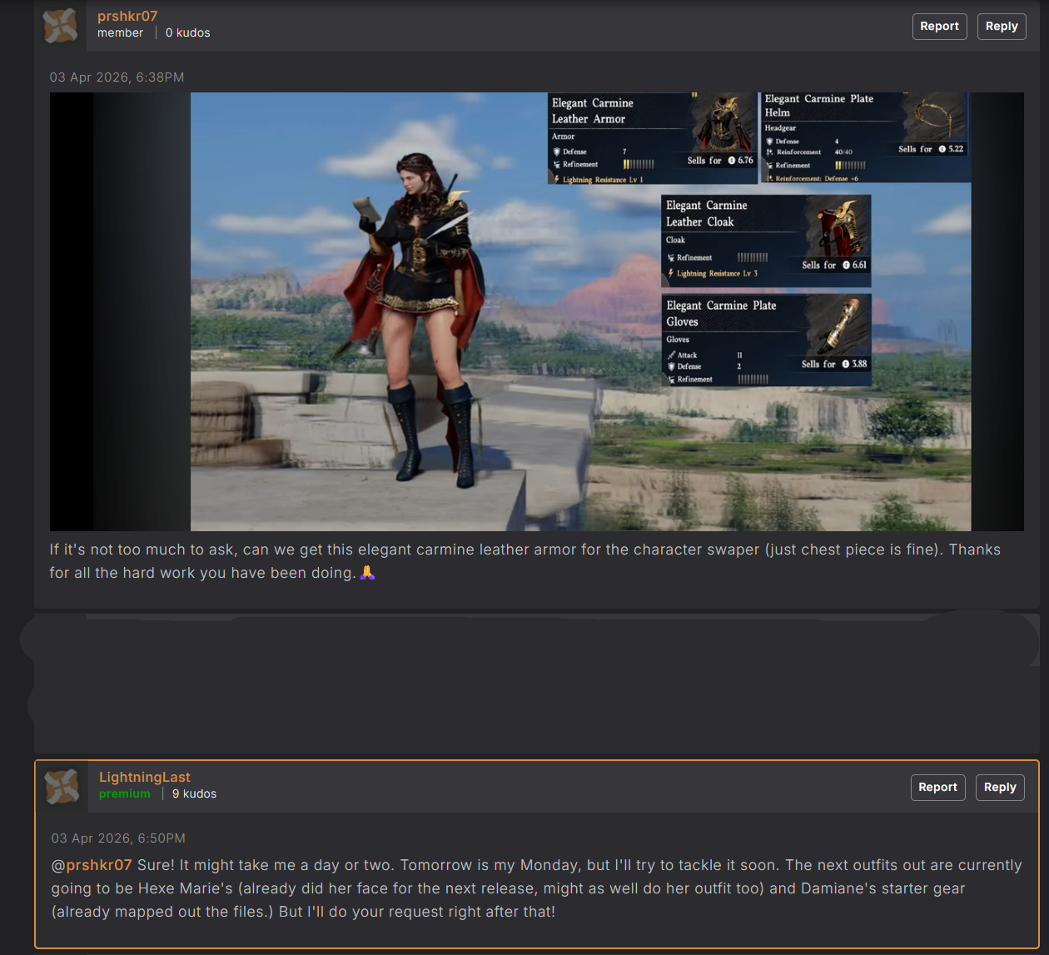Click the 03 Apr 2026, 6:38PM timestamp
1049x955 pixels.
click(117, 77)
